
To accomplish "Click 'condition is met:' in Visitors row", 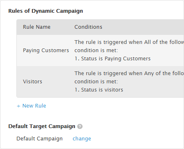I will [x=96, y=82].
